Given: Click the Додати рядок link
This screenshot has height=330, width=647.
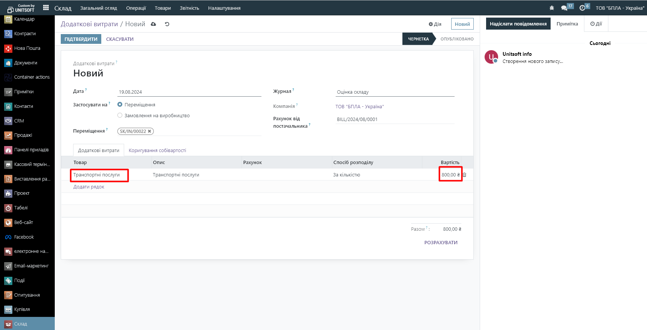Looking at the screenshot, I should [x=89, y=187].
